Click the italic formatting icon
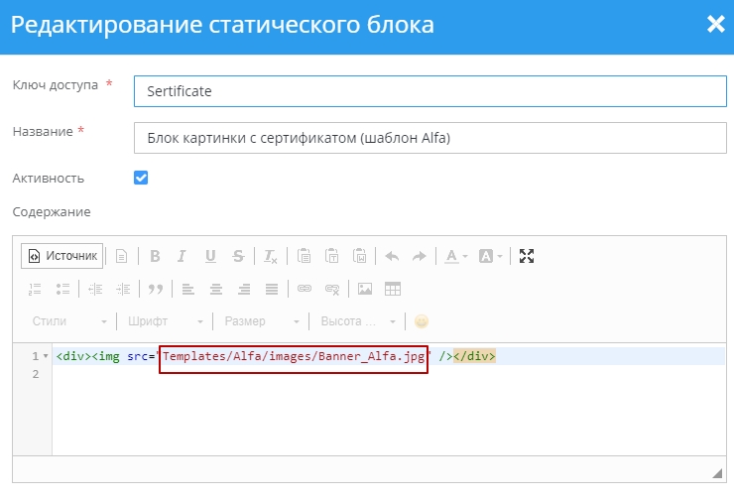The width and height of the screenshot is (734, 499). point(182,256)
